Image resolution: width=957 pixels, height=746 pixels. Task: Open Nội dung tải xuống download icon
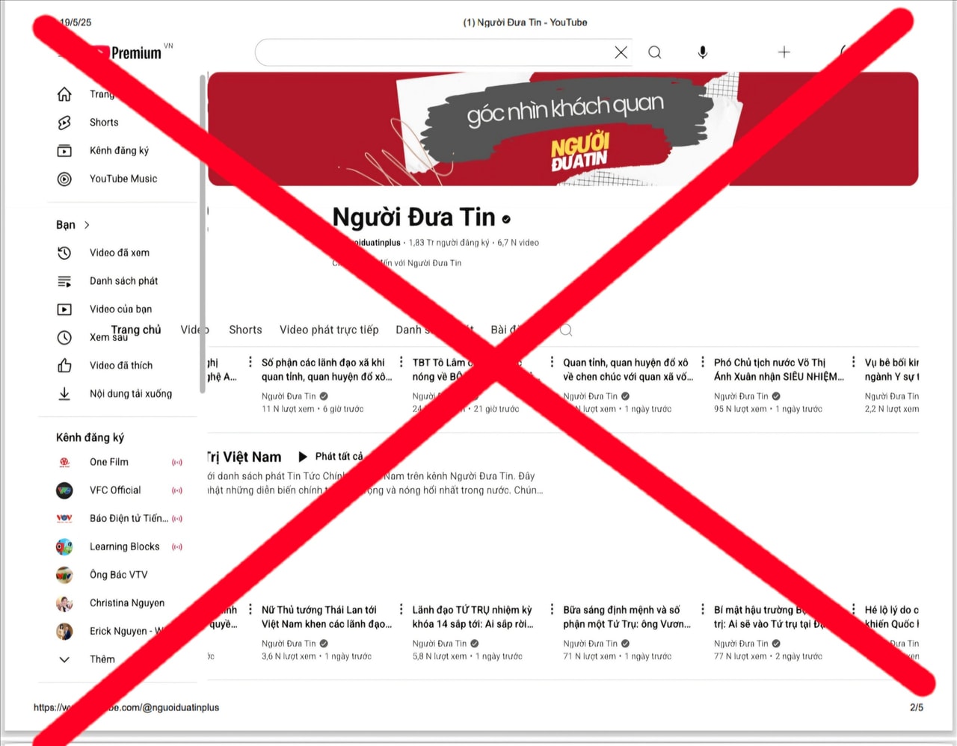(x=64, y=394)
